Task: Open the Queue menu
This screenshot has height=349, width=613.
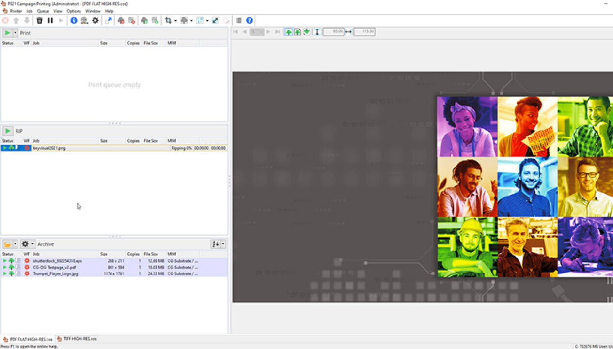Action: tap(43, 11)
